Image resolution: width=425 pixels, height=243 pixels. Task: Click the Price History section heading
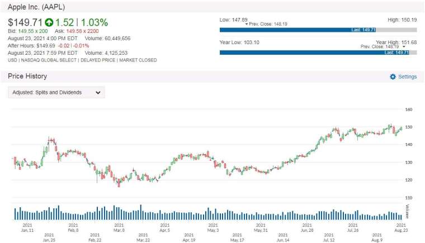tap(27, 76)
